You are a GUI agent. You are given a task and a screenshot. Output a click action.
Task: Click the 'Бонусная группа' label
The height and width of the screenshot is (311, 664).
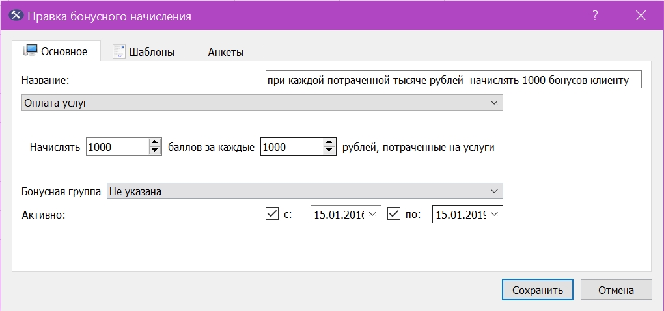61,192
